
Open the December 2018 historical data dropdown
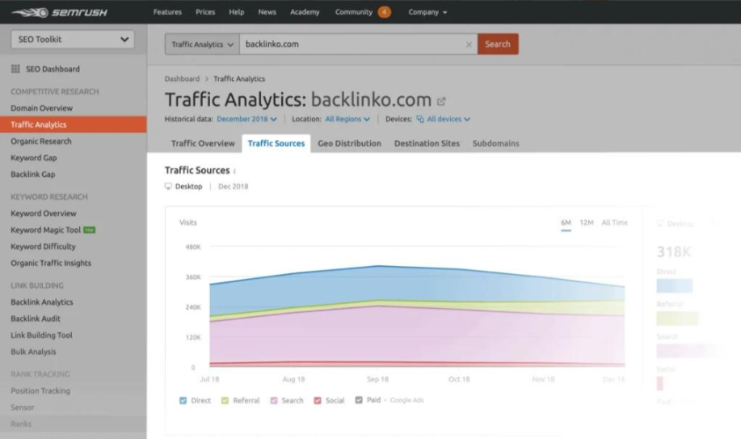tap(246, 120)
